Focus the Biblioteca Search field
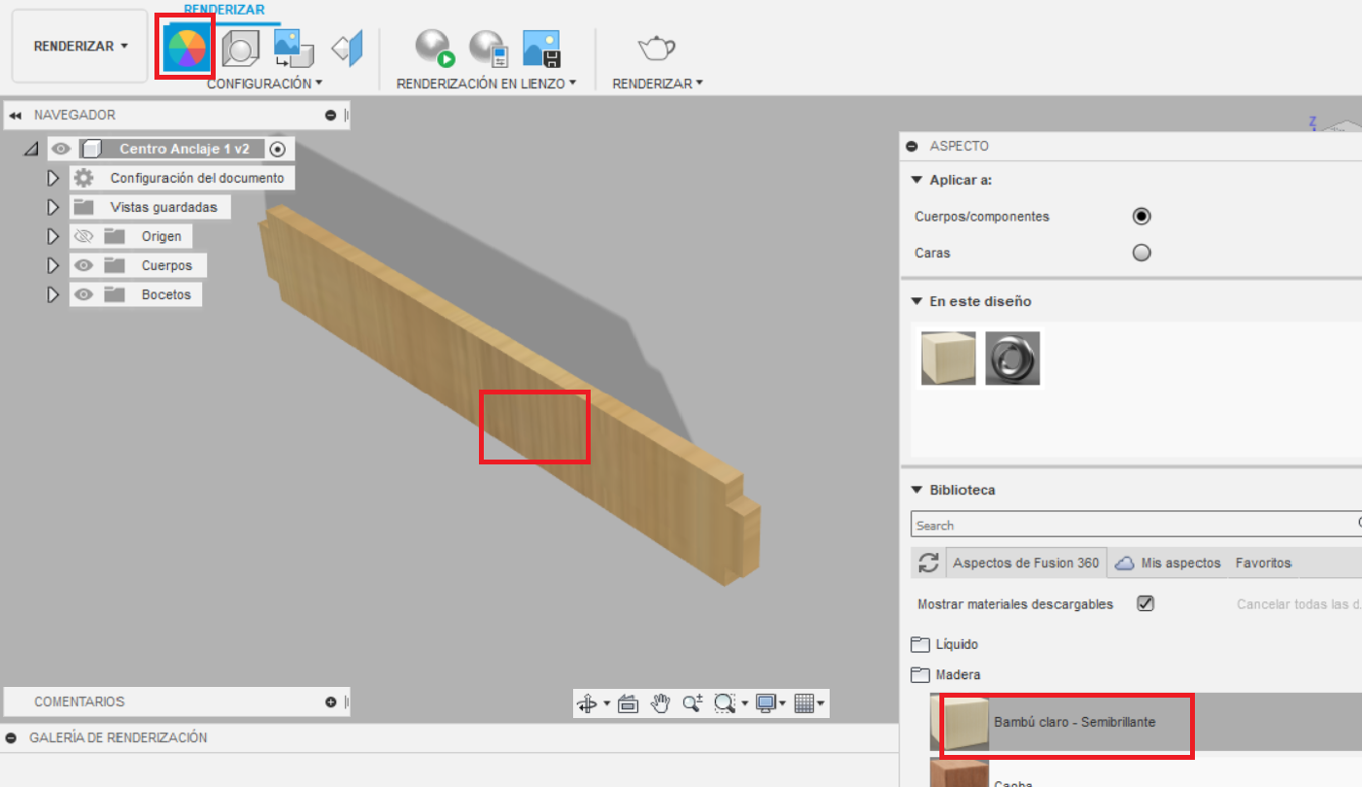 click(1137, 525)
